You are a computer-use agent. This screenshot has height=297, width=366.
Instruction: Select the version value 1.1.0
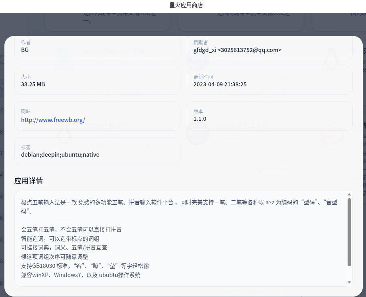200,119
